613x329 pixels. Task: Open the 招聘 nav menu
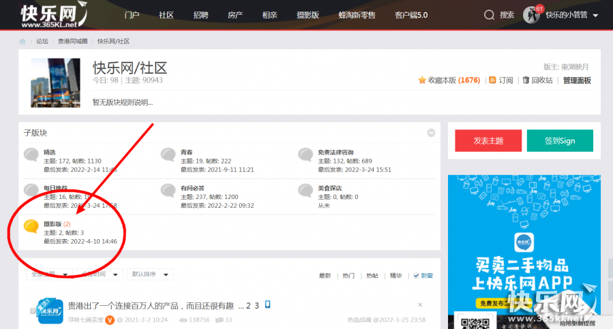tap(200, 15)
